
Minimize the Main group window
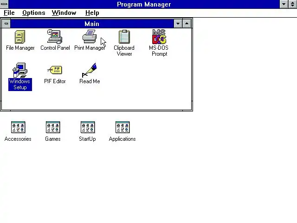point(178,24)
